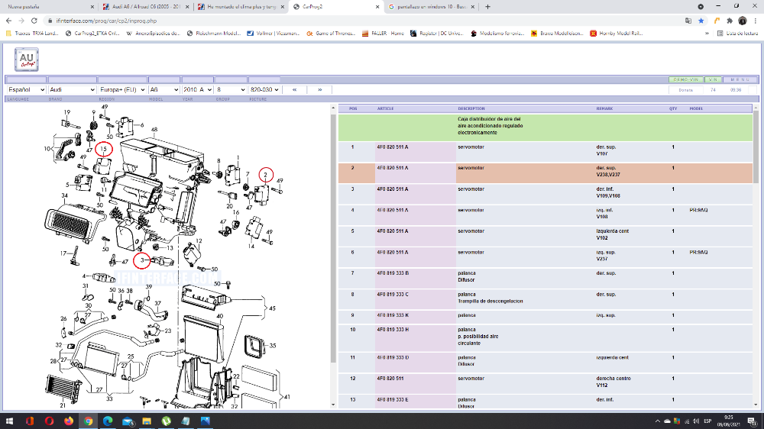Switch to the pantallazo en windows 10 tab
Screen dimensions: 764x429
click(x=431, y=7)
